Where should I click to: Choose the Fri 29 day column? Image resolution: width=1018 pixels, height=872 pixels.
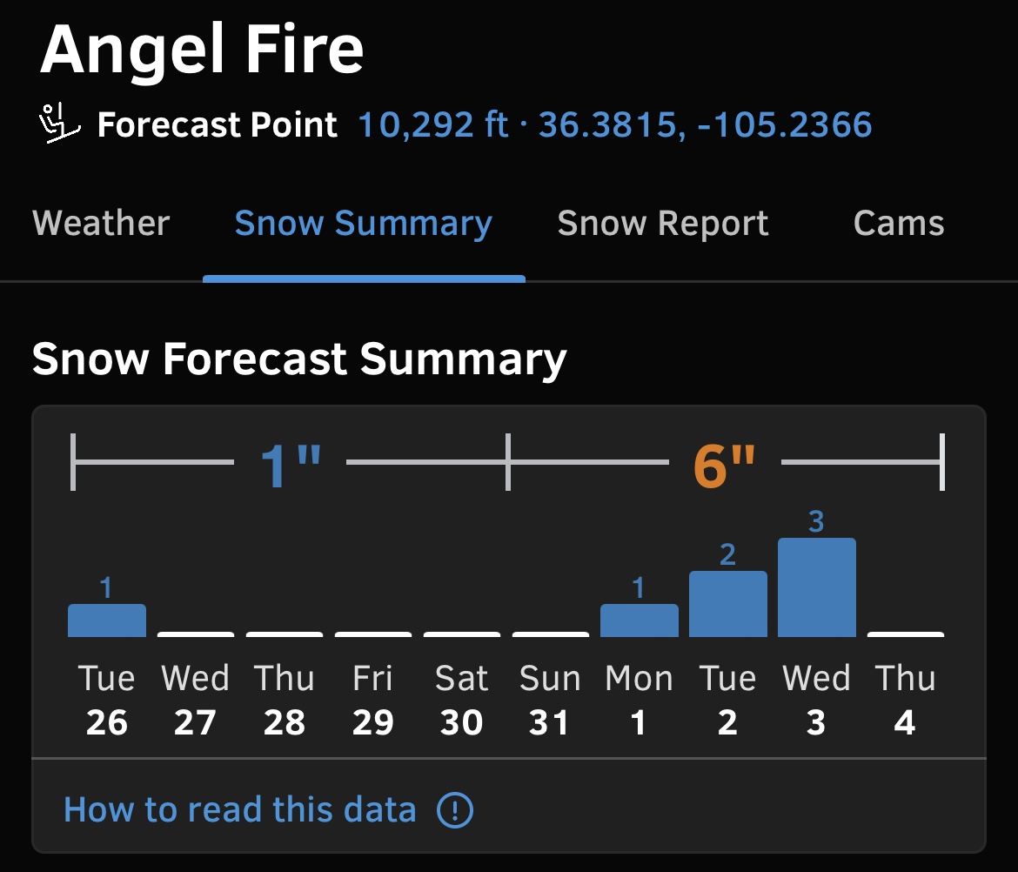[x=372, y=700]
